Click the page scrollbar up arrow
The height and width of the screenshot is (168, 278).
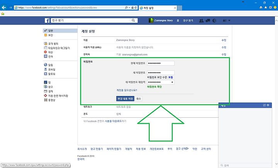[276, 21]
